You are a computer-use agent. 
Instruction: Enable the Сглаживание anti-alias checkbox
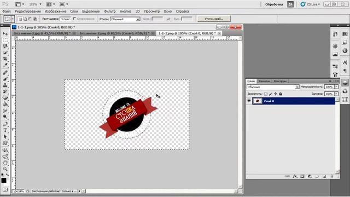74,19
